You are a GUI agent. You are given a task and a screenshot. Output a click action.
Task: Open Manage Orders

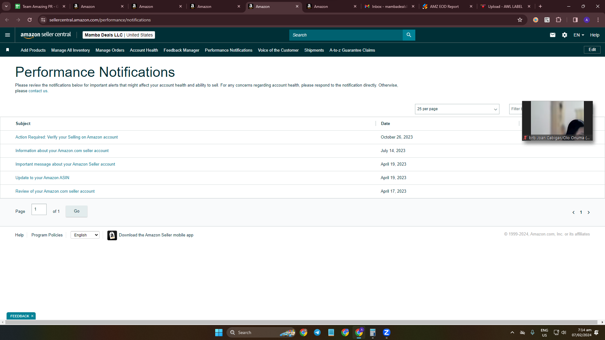tap(110, 50)
